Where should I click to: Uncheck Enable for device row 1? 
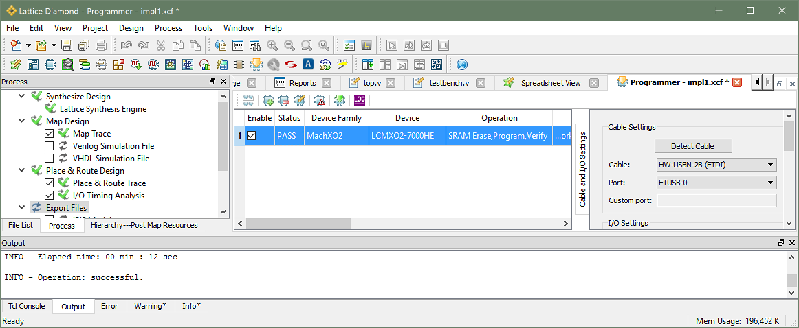tap(251, 136)
